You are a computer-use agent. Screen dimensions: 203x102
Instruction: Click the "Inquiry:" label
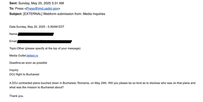(14, 70)
